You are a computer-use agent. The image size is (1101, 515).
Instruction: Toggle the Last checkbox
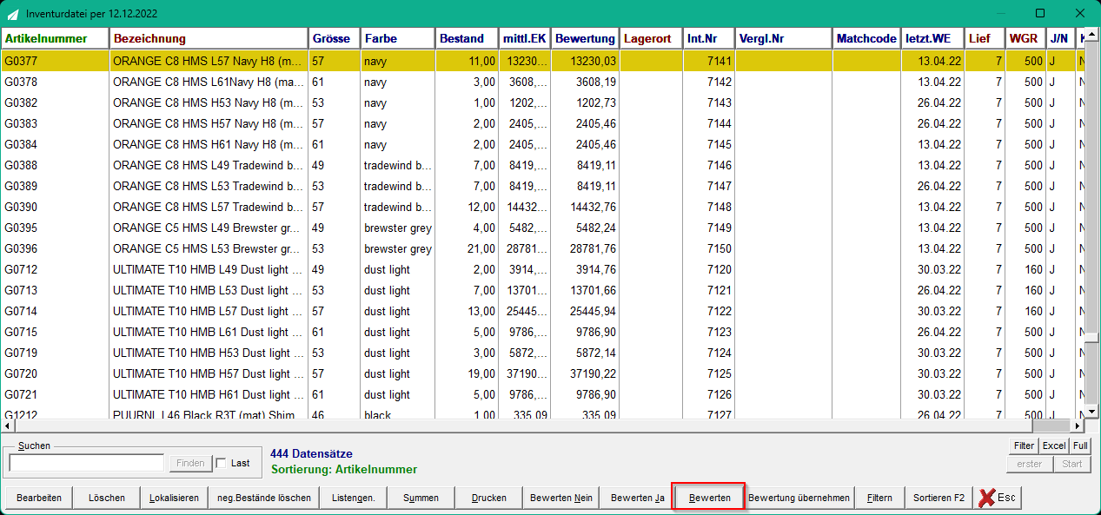221,463
